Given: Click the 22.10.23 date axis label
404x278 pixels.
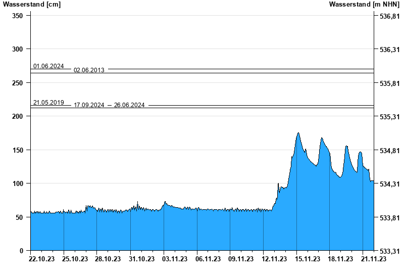Looking at the screenshot, I should pyautogui.click(x=42, y=259).
